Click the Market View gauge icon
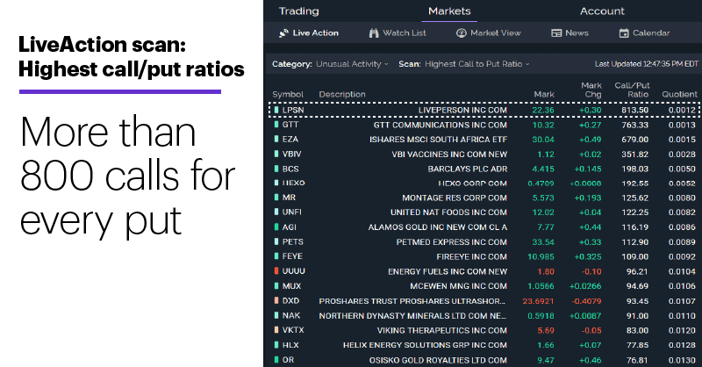 point(462,33)
